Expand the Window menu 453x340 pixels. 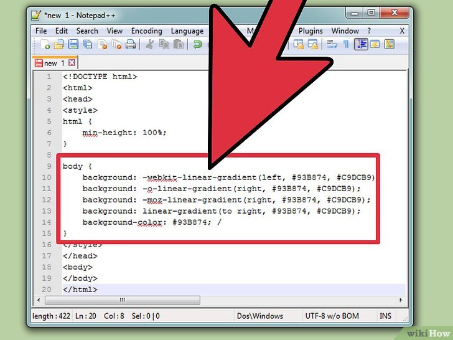pos(345,31)
